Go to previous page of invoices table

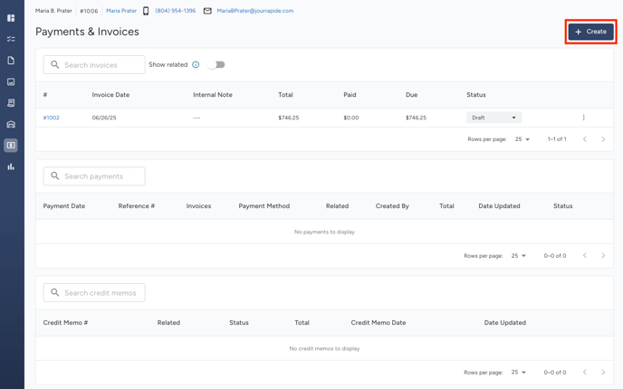coord(585,139)
